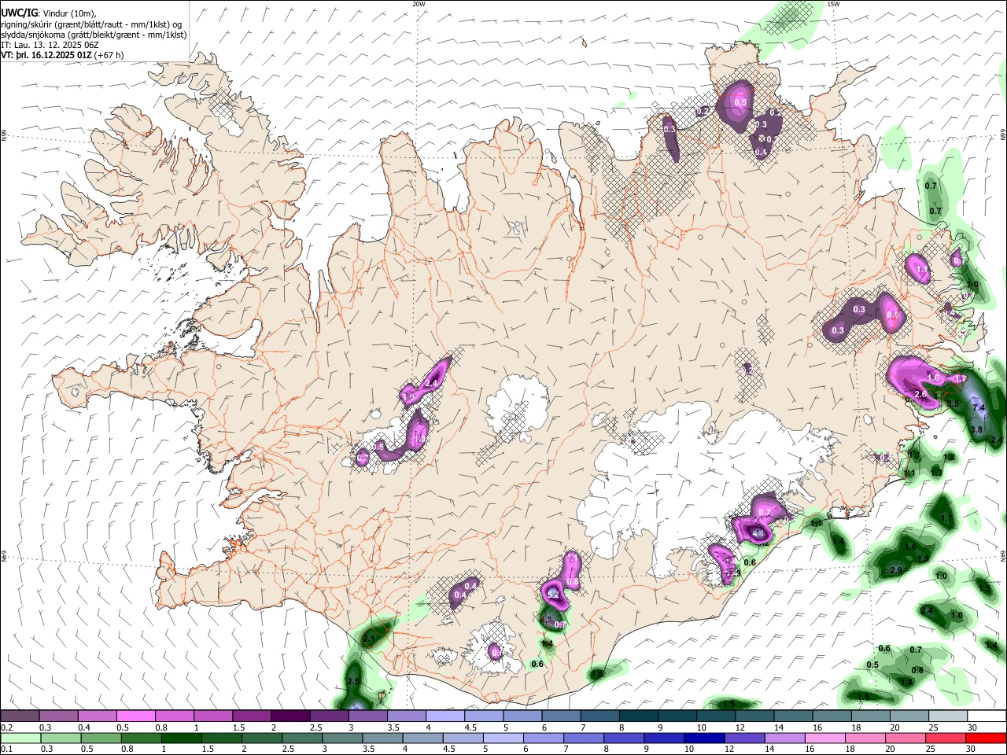Screen dimensions: 1007x755
Task: Select the 'IT: Lau. 13. 12. 2025 06Z' line
Action: pos(50,45)
